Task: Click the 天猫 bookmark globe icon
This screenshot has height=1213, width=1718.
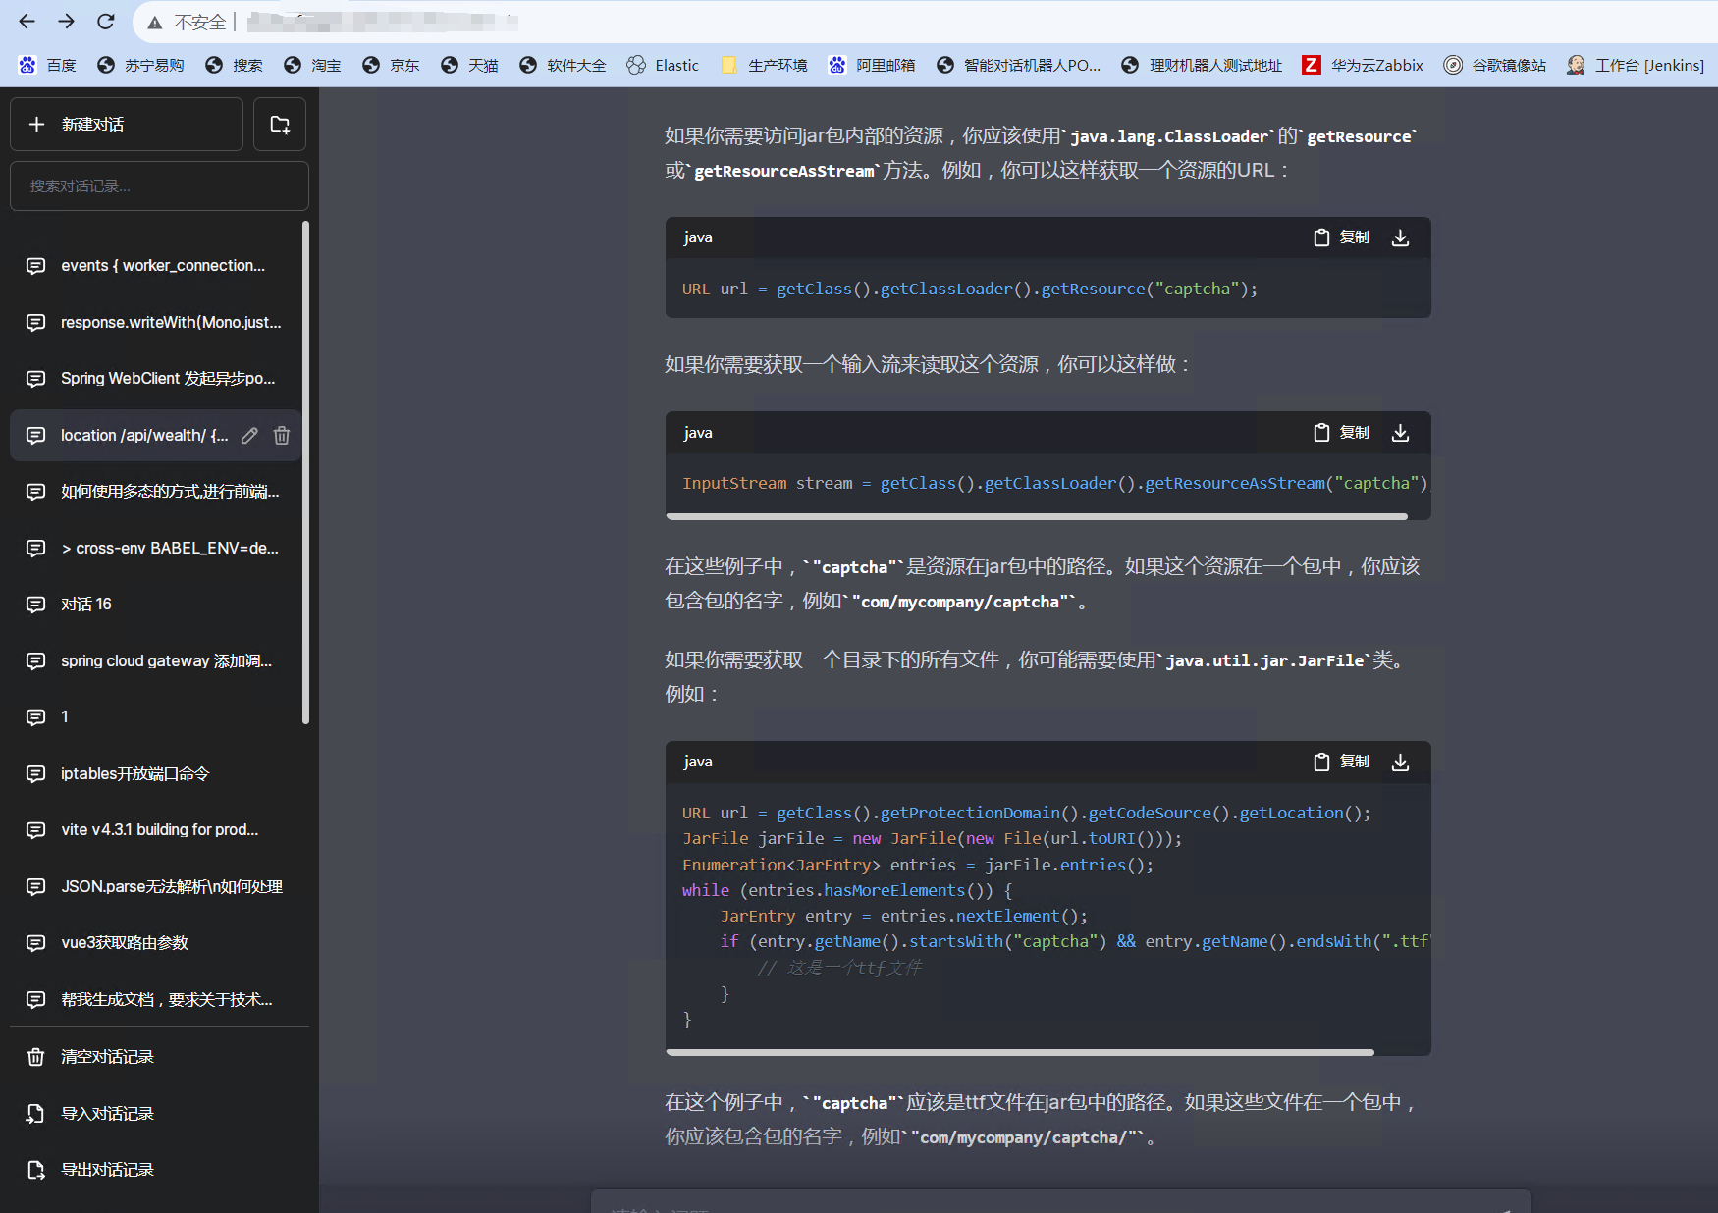Action: (450, 65)
